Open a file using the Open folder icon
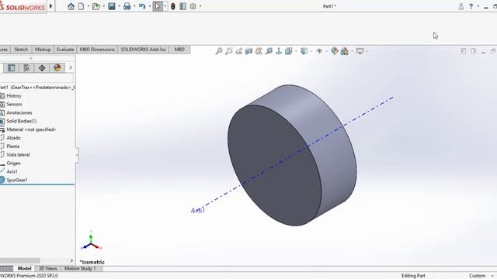 tap(96, 6)
